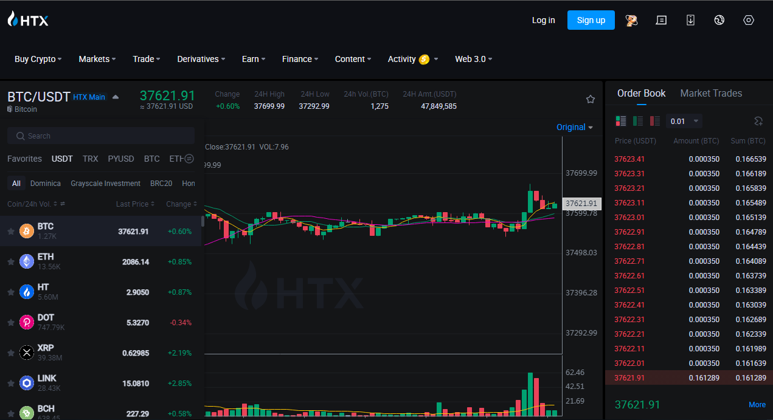Screen dimensions: 773x420
Task: Click the BCH coin icon in the market list
Action: pos(27,413)
